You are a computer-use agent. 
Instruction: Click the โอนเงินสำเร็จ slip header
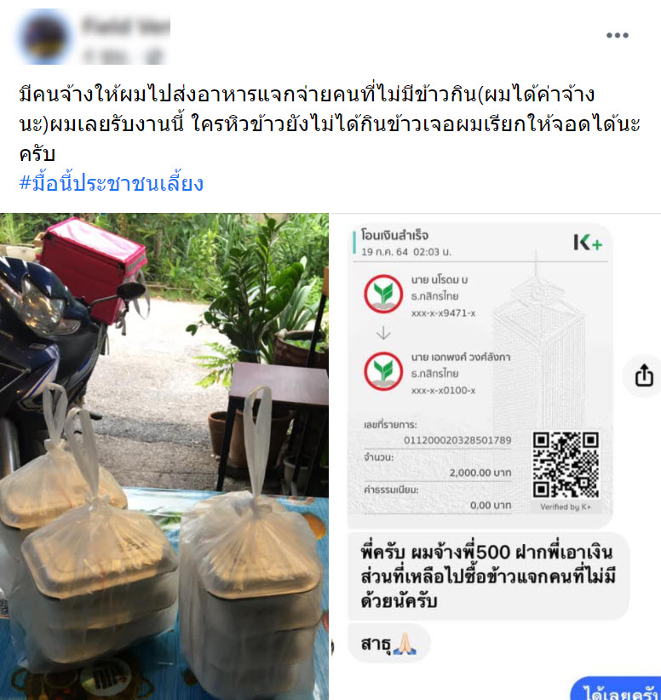tap(394, 235)
